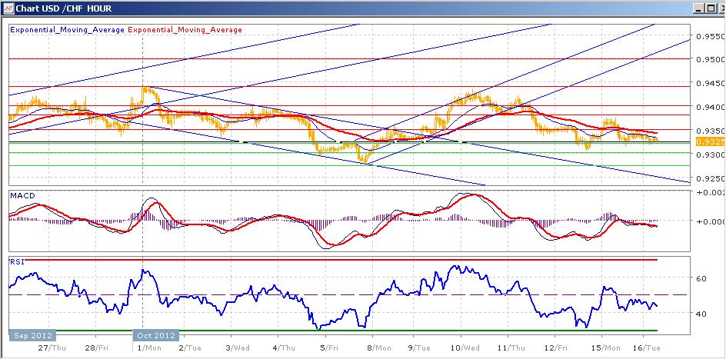The width and height of the screenshot is (726, 359).
Task: Click the RSI axis value 40
Action: coord(701,314)
